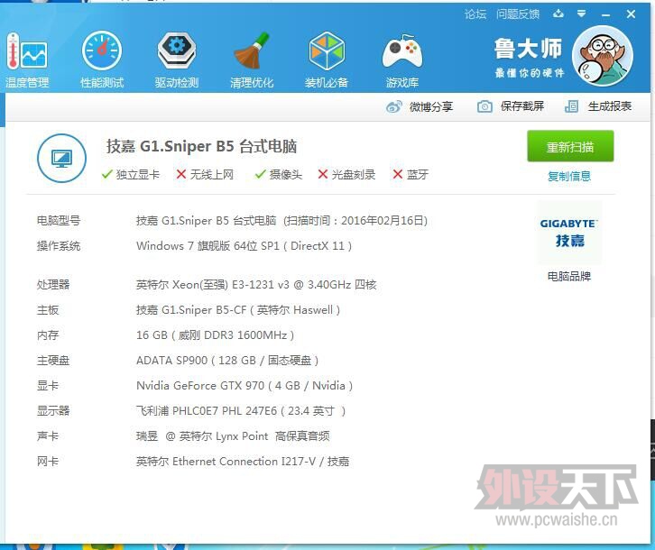Image resolution: width=655 pixels, height=550 pixels.
Task: Click the 声卡 label
Action: tap(48, 436)
